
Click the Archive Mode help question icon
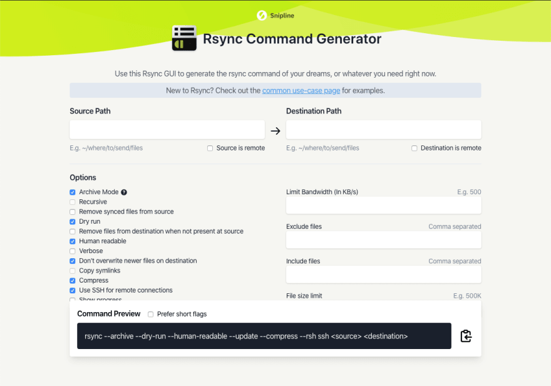click(x=124, y=192)
